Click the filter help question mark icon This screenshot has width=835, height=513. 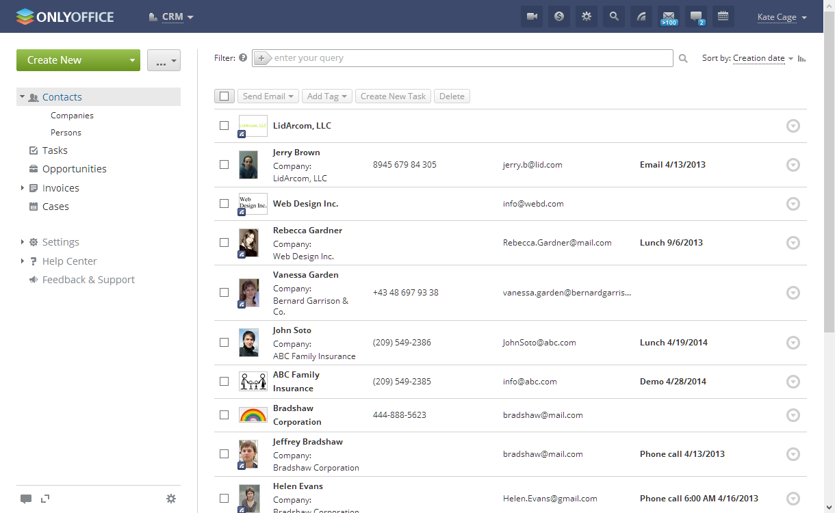[x=243, y=58]
